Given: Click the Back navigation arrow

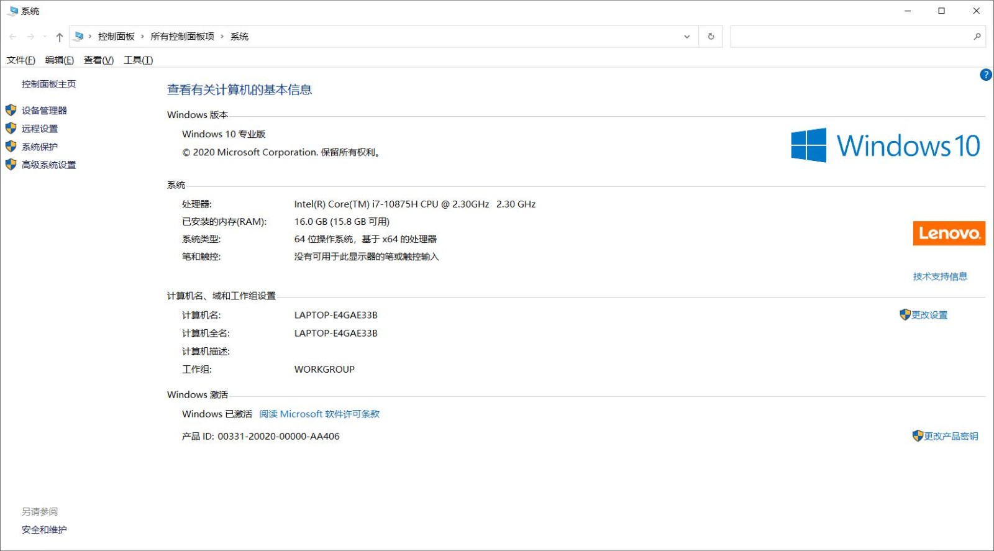Looking at the screenshot, I should coord(13,37).
